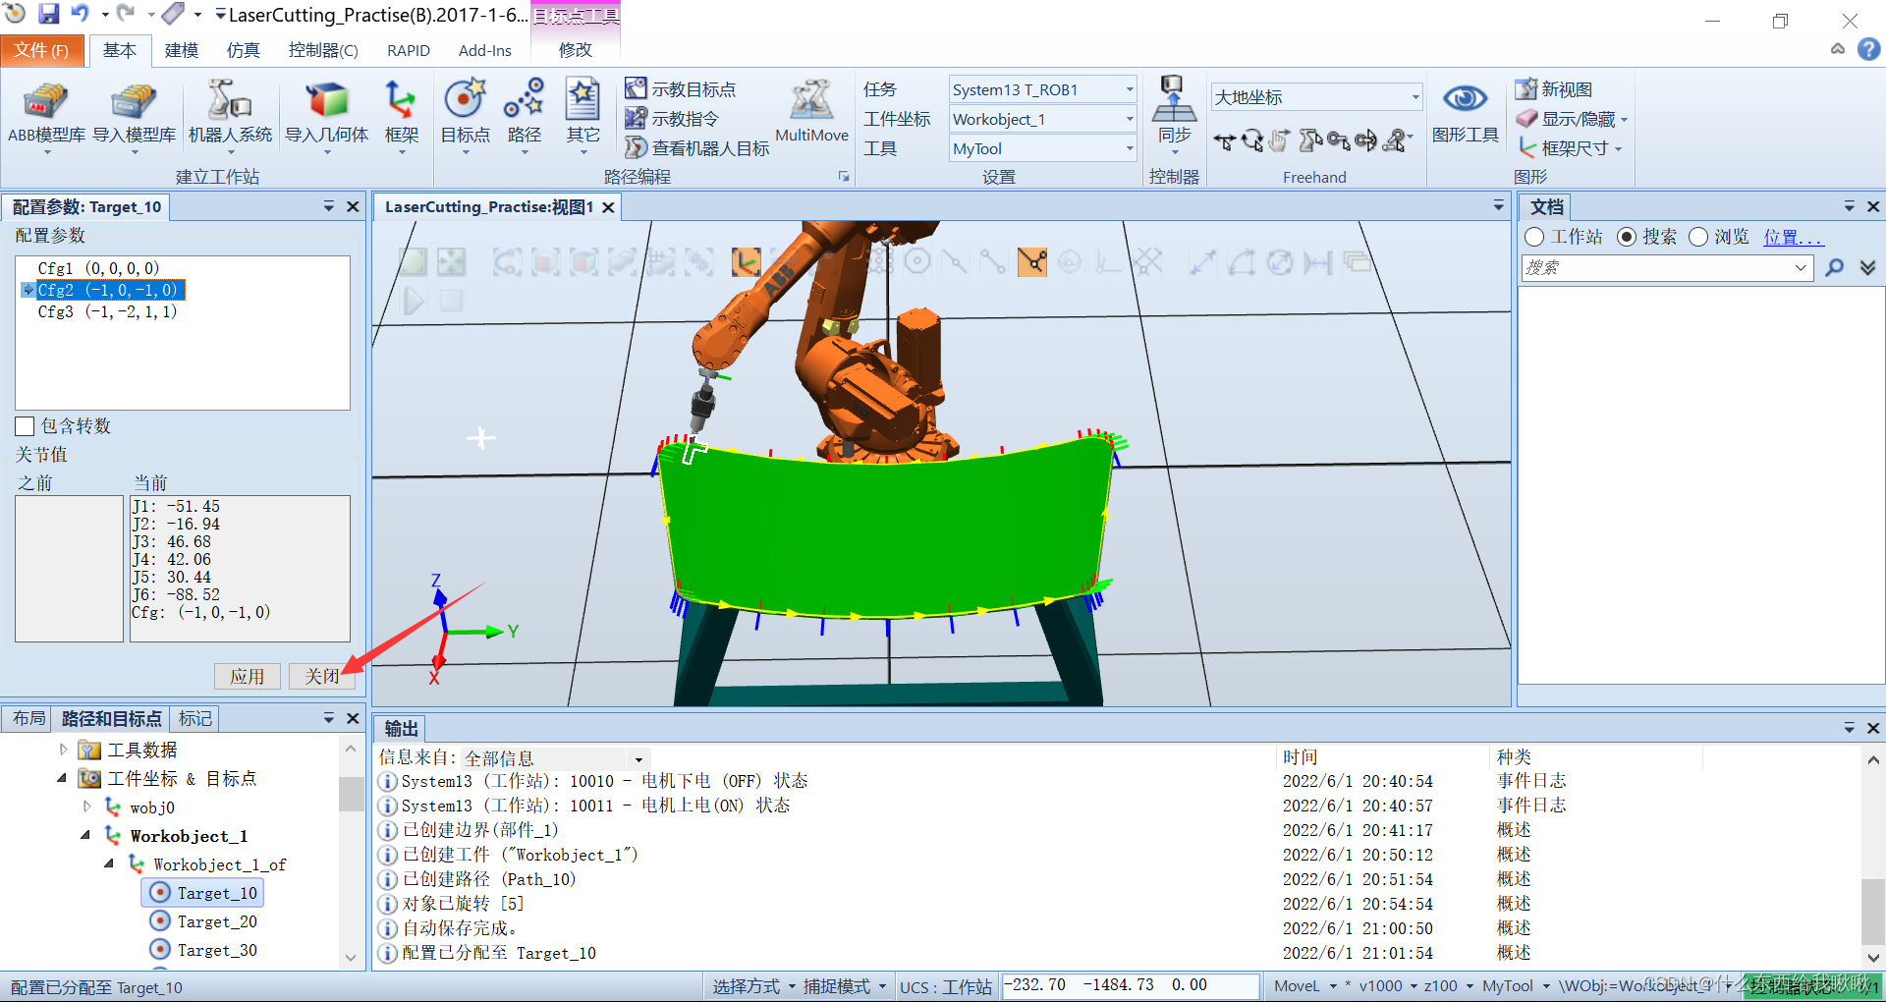The image size is (1886, 1002).
Task: Expand the wobj0 tree node
Action: click(87, 807)
